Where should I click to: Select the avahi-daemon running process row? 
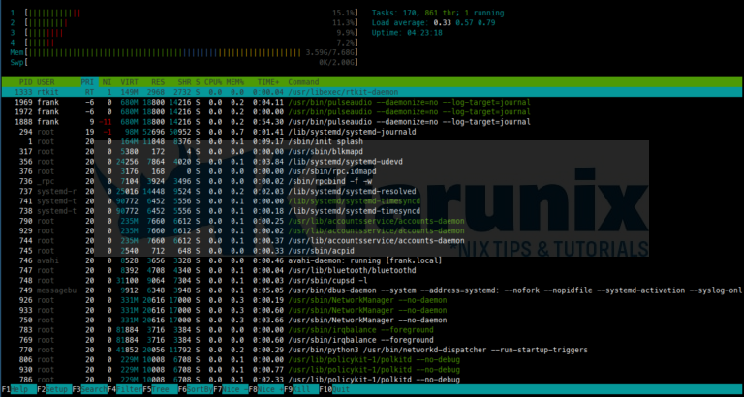[x=372, y=260]
